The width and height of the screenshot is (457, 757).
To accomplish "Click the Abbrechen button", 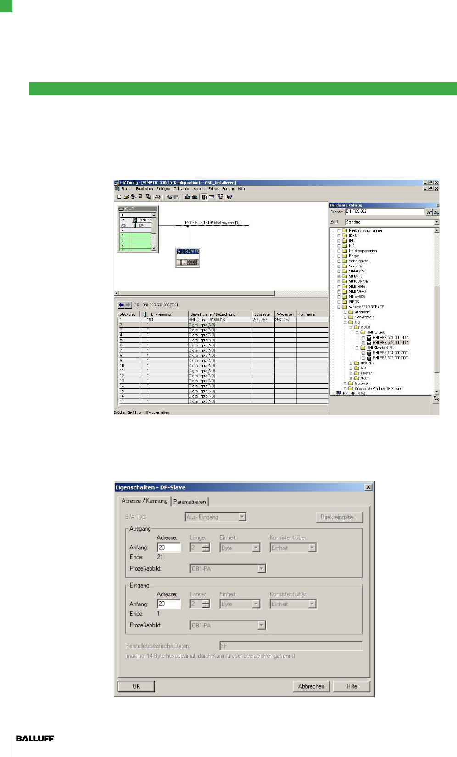I will point(311,686).
